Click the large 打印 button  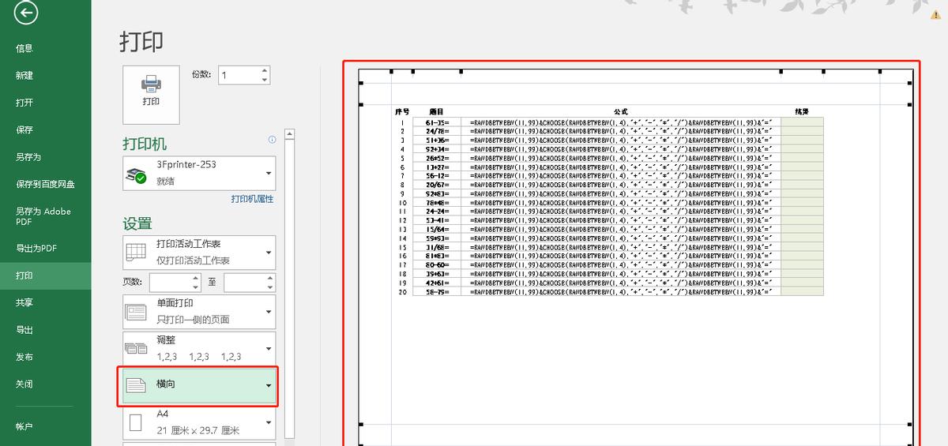coord(151,95)
